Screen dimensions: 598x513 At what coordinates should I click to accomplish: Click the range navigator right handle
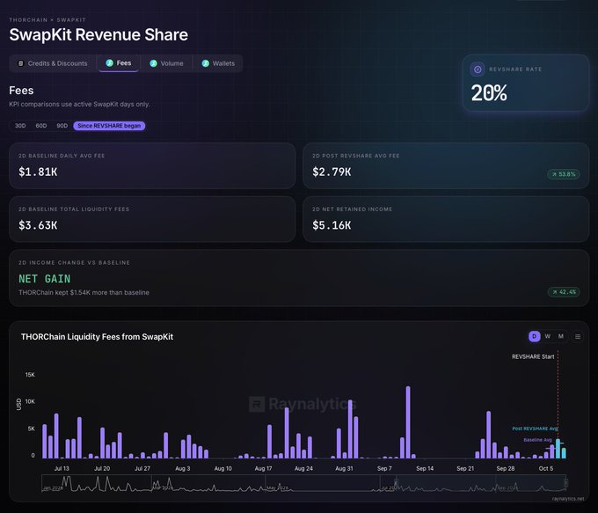point(566,483)
